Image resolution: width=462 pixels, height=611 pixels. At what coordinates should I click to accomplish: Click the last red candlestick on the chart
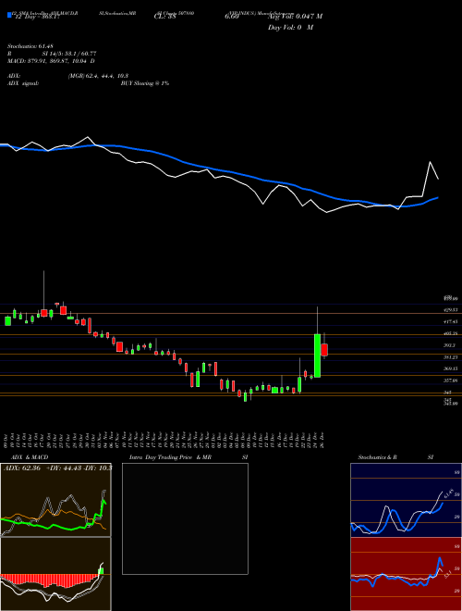(x=324, y=350)
